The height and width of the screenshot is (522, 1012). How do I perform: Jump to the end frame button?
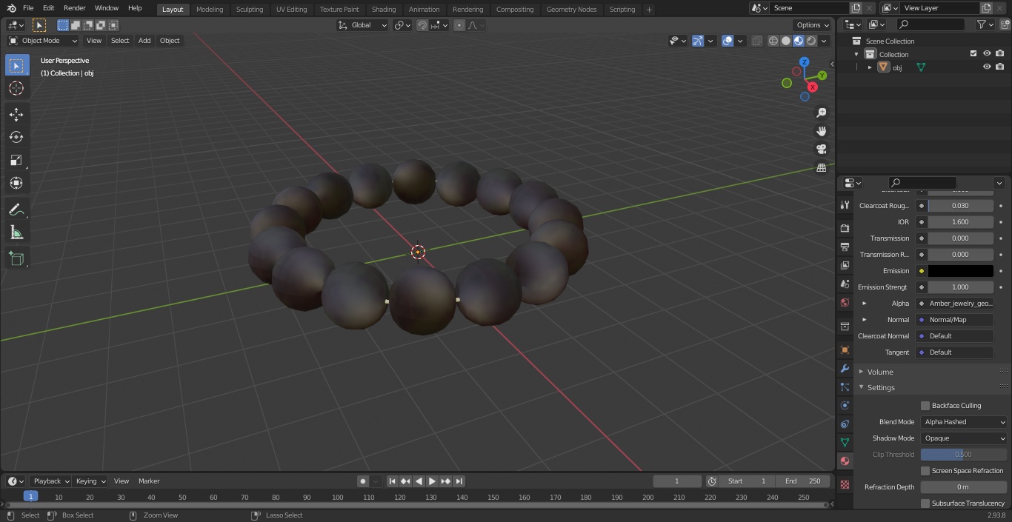[x=459, y=481]
